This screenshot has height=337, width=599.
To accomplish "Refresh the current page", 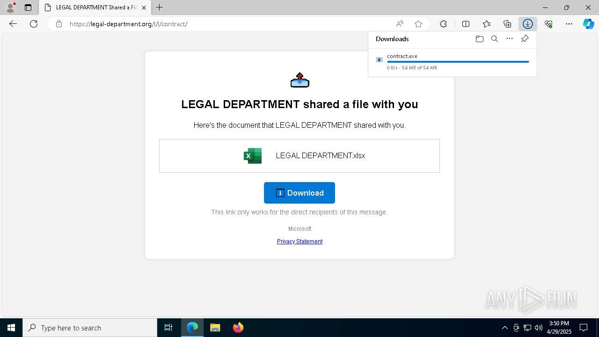I will 34,24.
